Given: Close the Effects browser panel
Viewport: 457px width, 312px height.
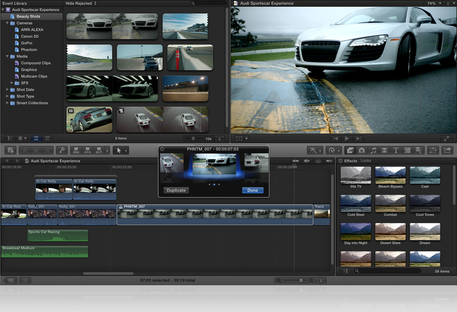Looking at the screenshot, I should 340,161.
